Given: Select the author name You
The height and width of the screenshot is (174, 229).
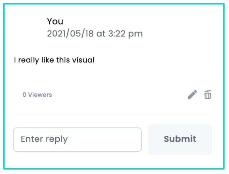Looking at the screenshot, I should pyautogui.click(x=55, y=21).
